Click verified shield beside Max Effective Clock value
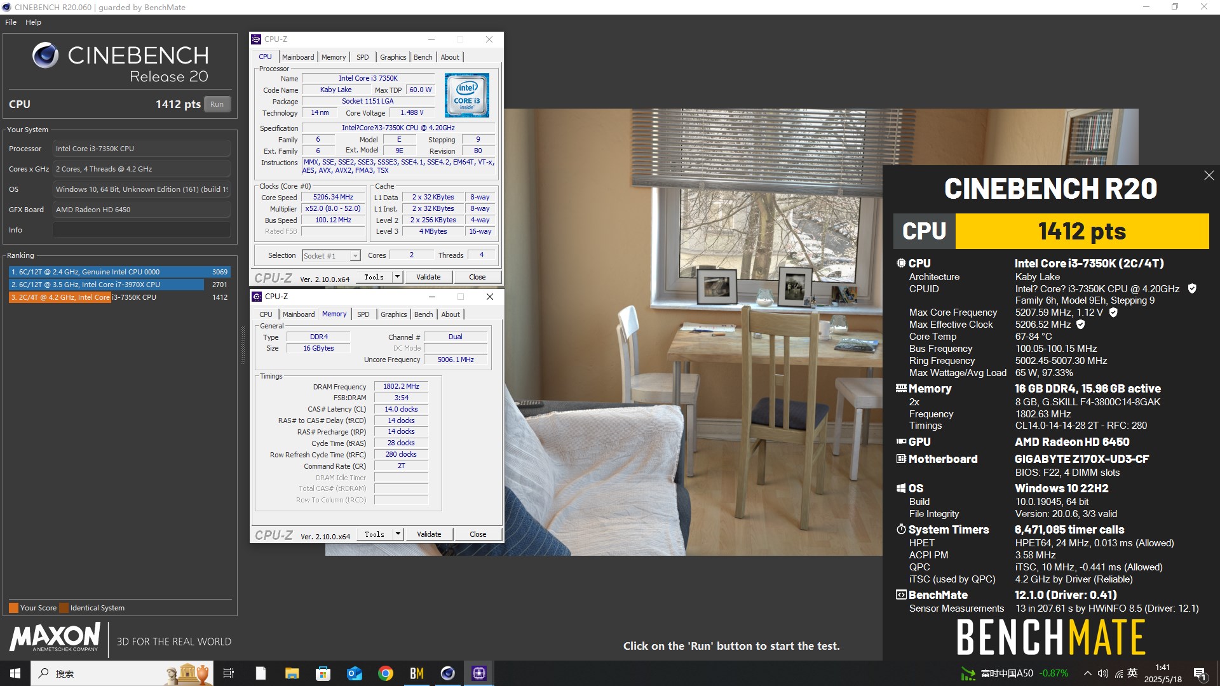The height and width of the screenshot is (686, 1220). coord(1080,324)
